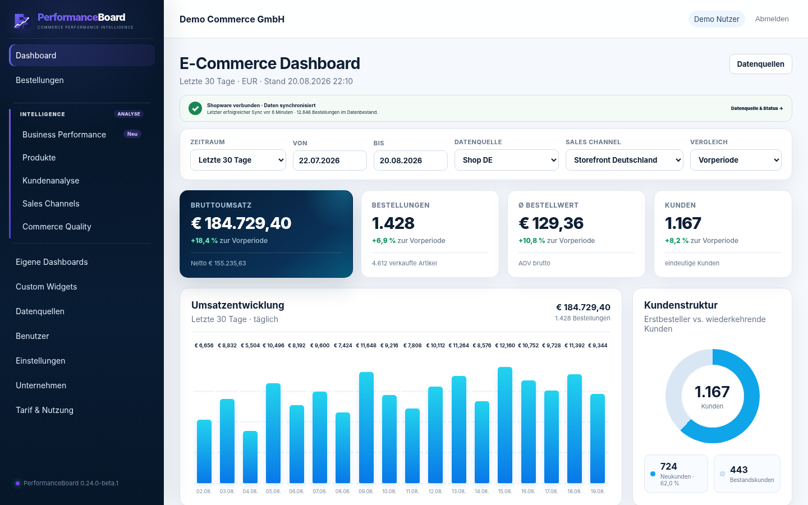Click the Bruttoumsatz KPI card

(266, 234)
